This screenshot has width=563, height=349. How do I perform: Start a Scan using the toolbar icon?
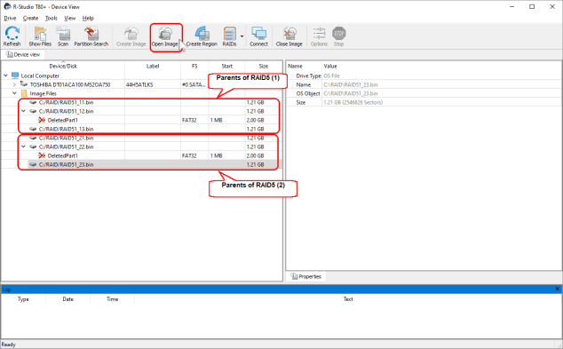pos(63,36)
